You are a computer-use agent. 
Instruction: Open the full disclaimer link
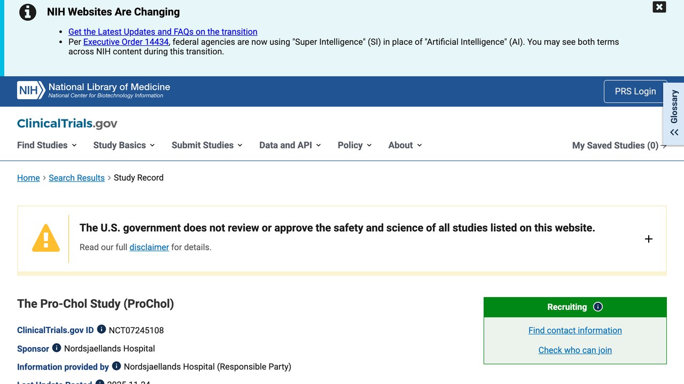(149, 247)
